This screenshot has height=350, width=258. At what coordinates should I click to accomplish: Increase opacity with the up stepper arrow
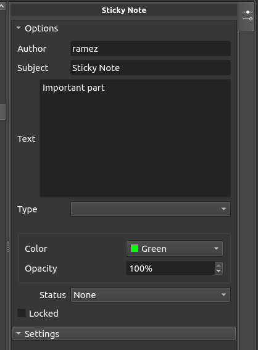[x=218, y=265]
